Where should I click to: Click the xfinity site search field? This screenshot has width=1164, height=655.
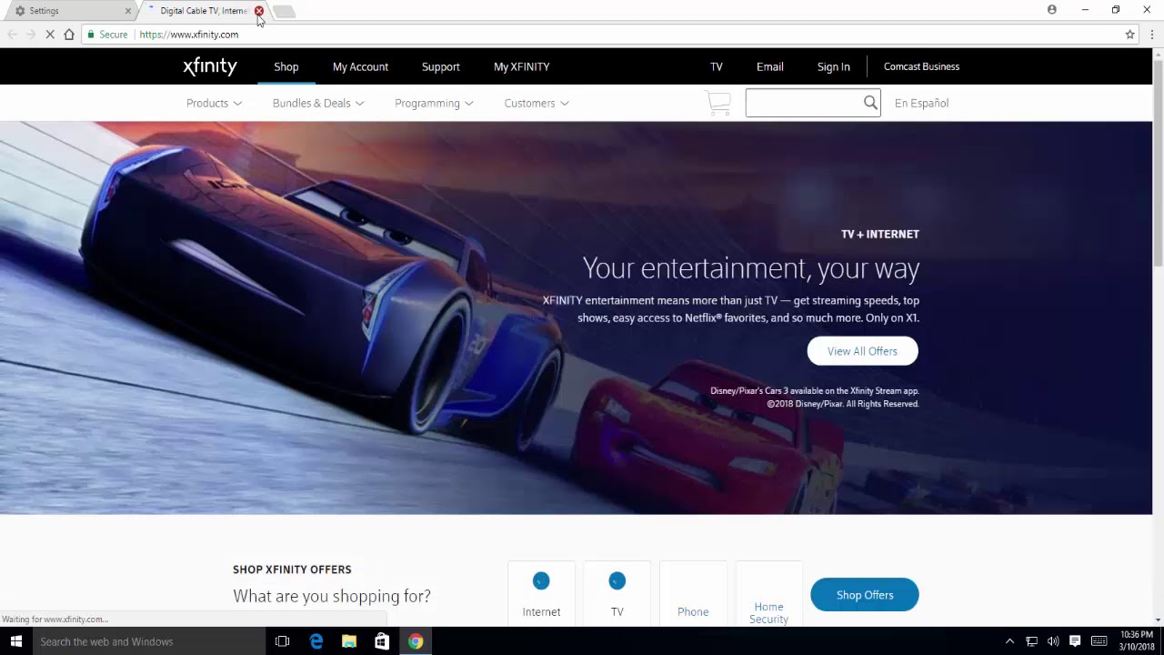coord(804,103)
